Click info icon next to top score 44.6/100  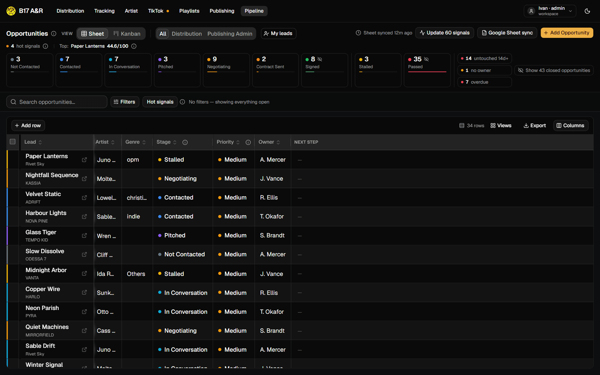pyautogui.click(x=134, y=46)
